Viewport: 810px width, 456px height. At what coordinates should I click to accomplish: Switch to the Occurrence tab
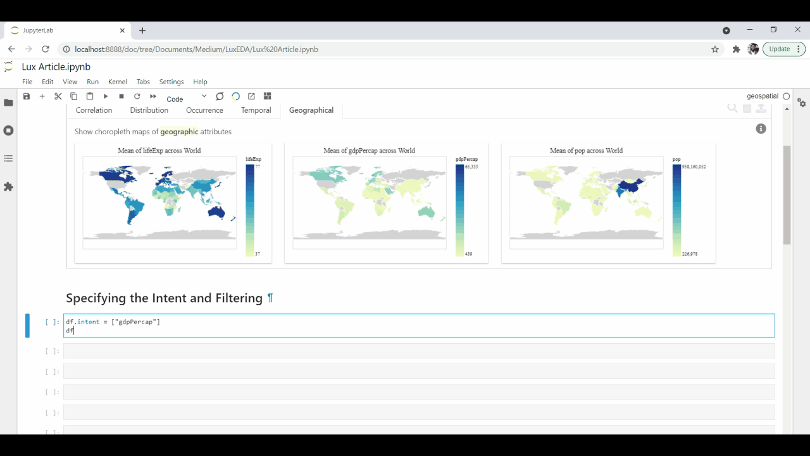(x=204, y=110)
